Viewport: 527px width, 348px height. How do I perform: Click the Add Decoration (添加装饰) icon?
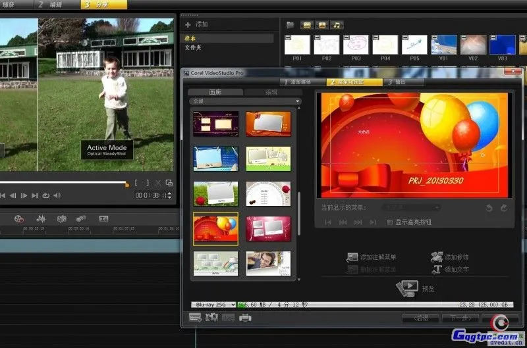click(x=435, y=257)
